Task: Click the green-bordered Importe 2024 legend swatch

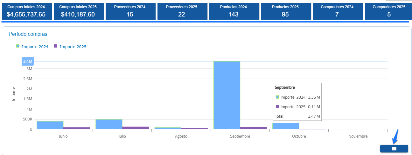Action: pyautogui.click(x=18, y=46)
